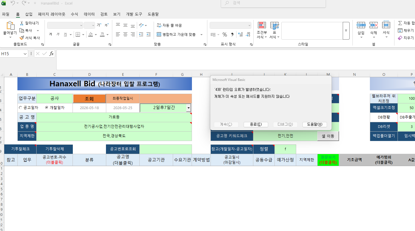The image size is (415, 231).
Task: Select the 개찰일자 radio button
Action: 47,108
